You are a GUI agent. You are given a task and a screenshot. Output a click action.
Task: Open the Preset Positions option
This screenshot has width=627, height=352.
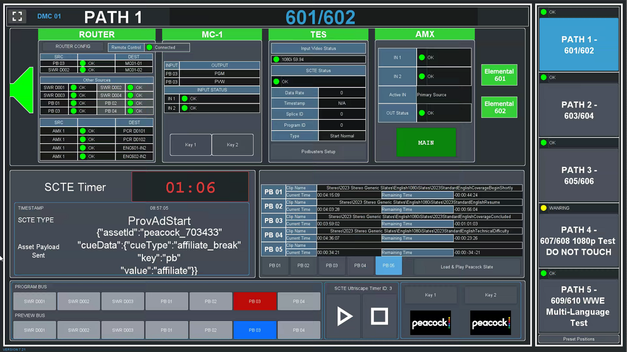pyautogui.click(x=579, y=339)
